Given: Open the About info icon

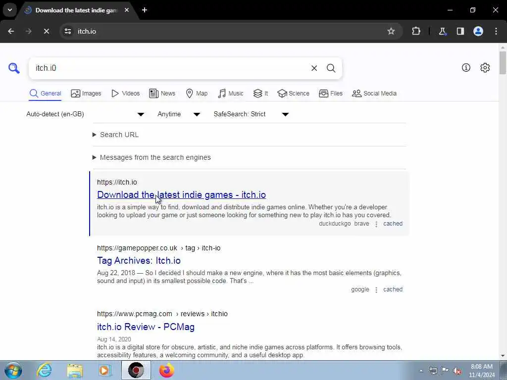Looking at the screenshot, I should (x=466, y=67).
